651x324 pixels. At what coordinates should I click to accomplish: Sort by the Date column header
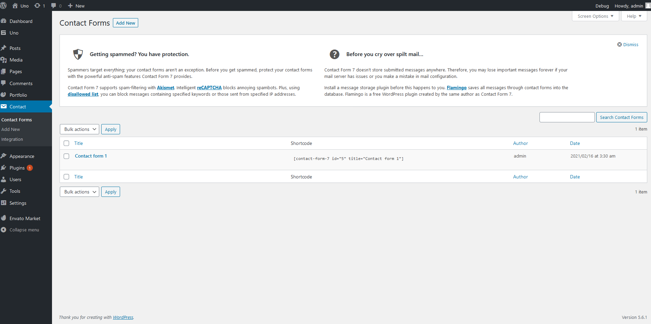575,143
